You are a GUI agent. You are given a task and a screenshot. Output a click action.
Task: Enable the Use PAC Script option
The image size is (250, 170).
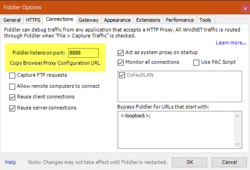196,62
